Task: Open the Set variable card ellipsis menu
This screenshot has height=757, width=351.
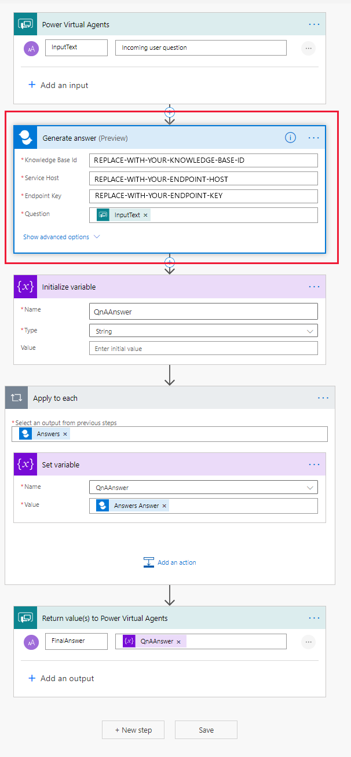Action: tap(314, 465)
